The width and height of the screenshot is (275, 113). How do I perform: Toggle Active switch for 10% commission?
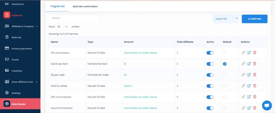(210, 53)
